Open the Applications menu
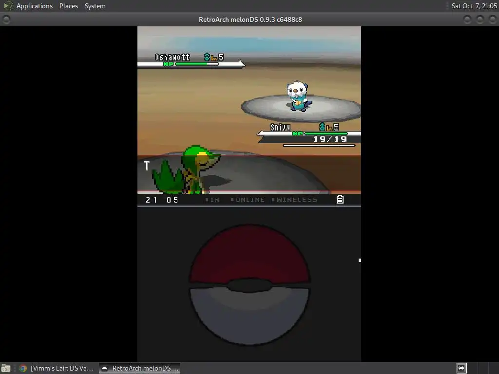 (x=35, y=6)
